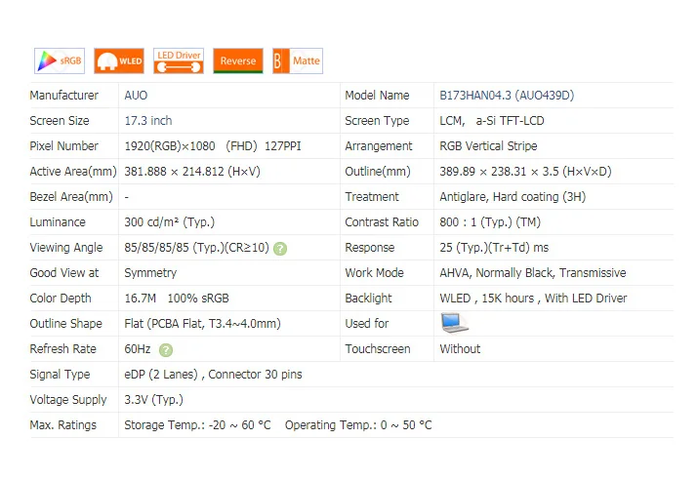Click the 25 (Typ.)(Tr+Td) ms value
Image resolution: width=697 pixels, height=479 pixels.
click(494, 248)
